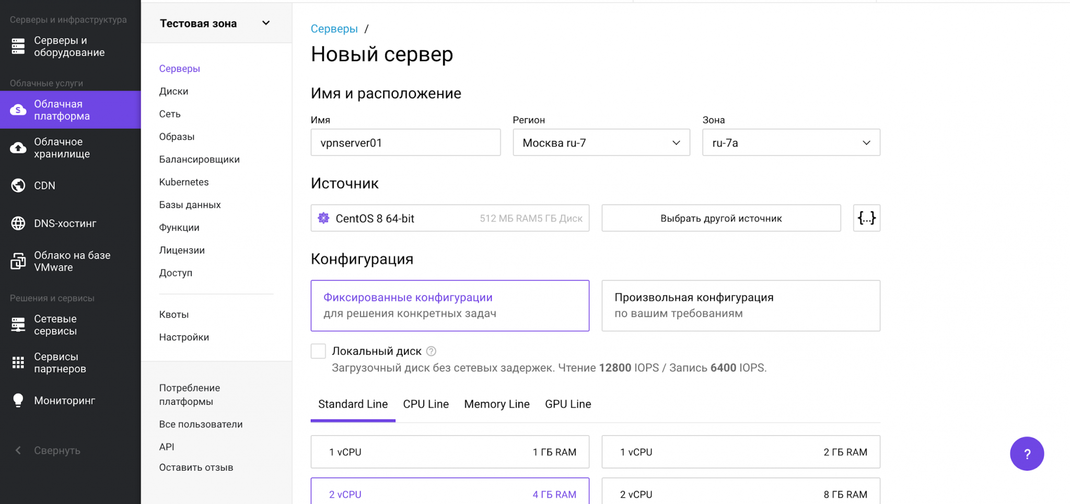Switch to the CPU Line tab
Viewport: 1070px width, 504px height.
pos(425,404)
